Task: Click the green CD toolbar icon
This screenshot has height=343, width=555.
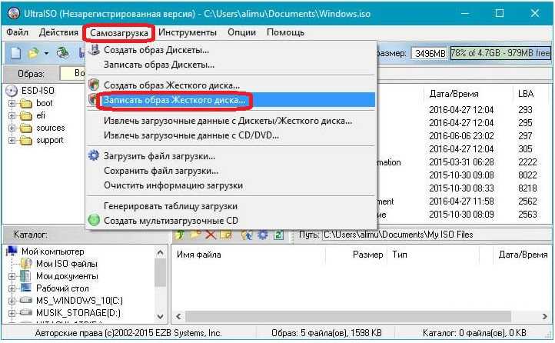Action: click(x=63, y=53)
